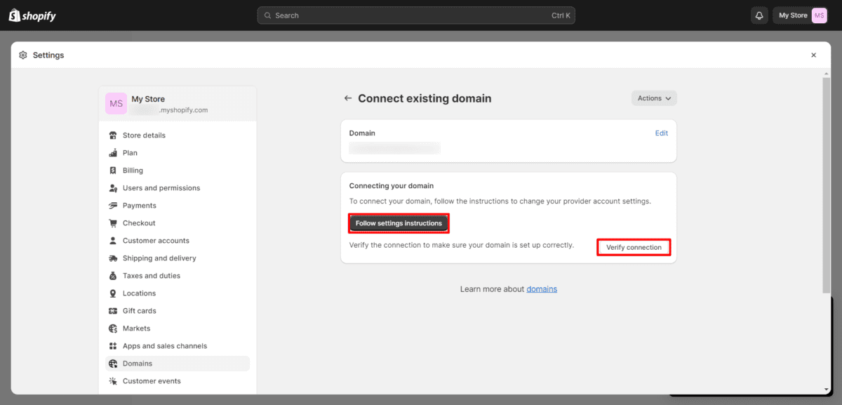Open the Taxes and duties icon
842x405 pixels.
pyautogui.click(x=113, y=275)
